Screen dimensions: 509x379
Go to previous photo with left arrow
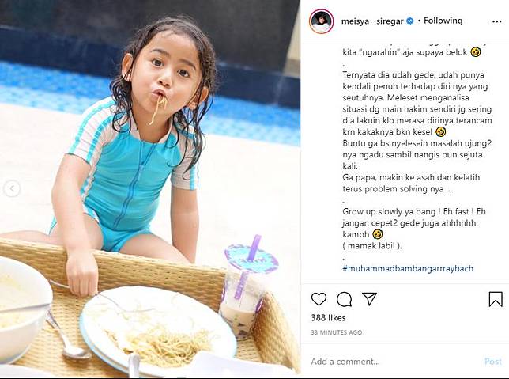tap(12, 188)
